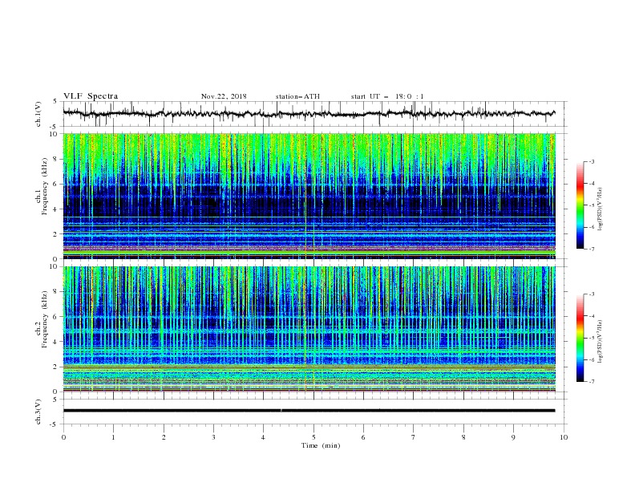The height and width of the screenshot is (491, 635).
Task: Click the upper color bar's log(PSD) label
Action: pyautogui.click(x=600, y=209)
